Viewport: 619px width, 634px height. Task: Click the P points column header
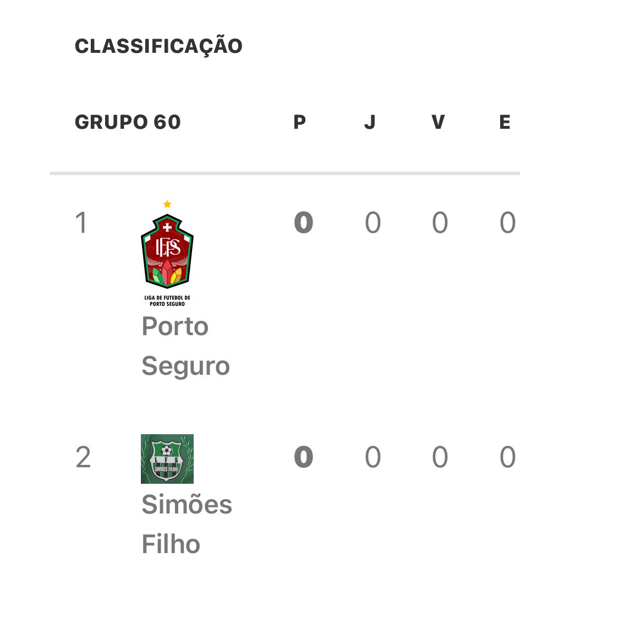299,122
